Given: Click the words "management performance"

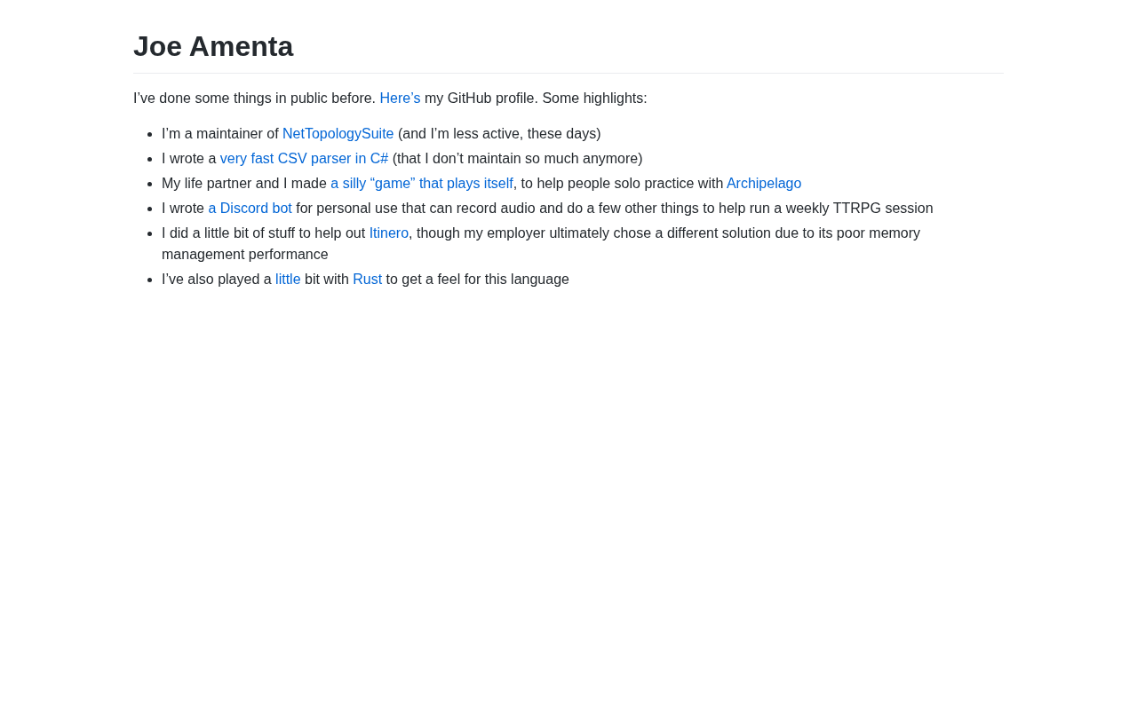Looking at the screenshot, I should pyautogui.click(x=245, y=255).
